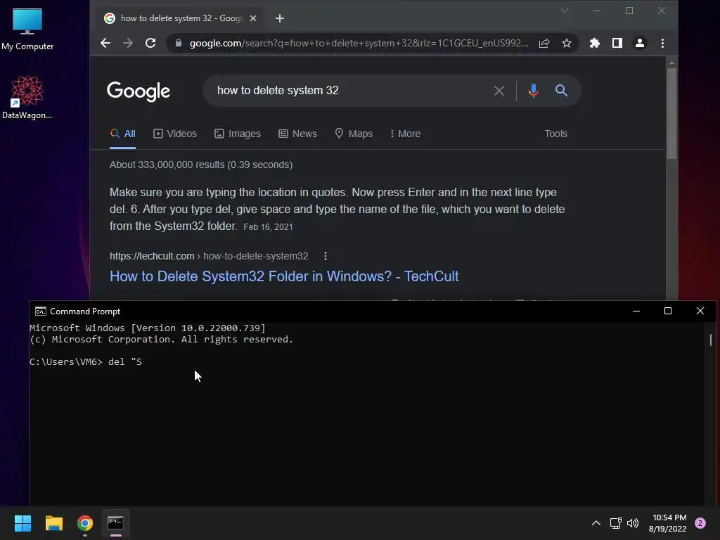
Task: Switch to Videos results
Action: (175, 134)
